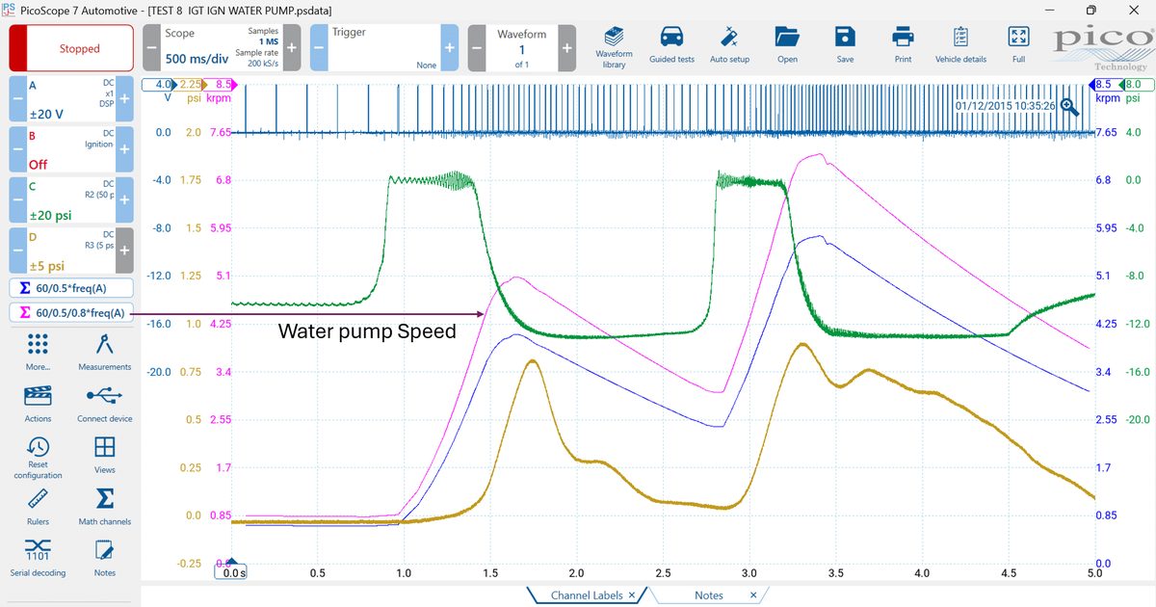Print the current waveform
This screenshot has width=1156, height=607.
point(903,46)
